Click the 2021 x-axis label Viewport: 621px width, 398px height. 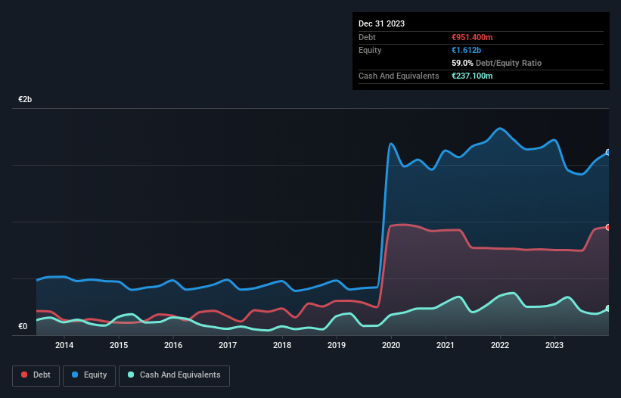pos(446,345)
